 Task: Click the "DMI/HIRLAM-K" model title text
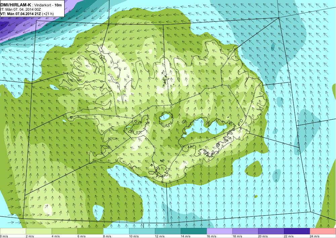click(x=15, y=5)
